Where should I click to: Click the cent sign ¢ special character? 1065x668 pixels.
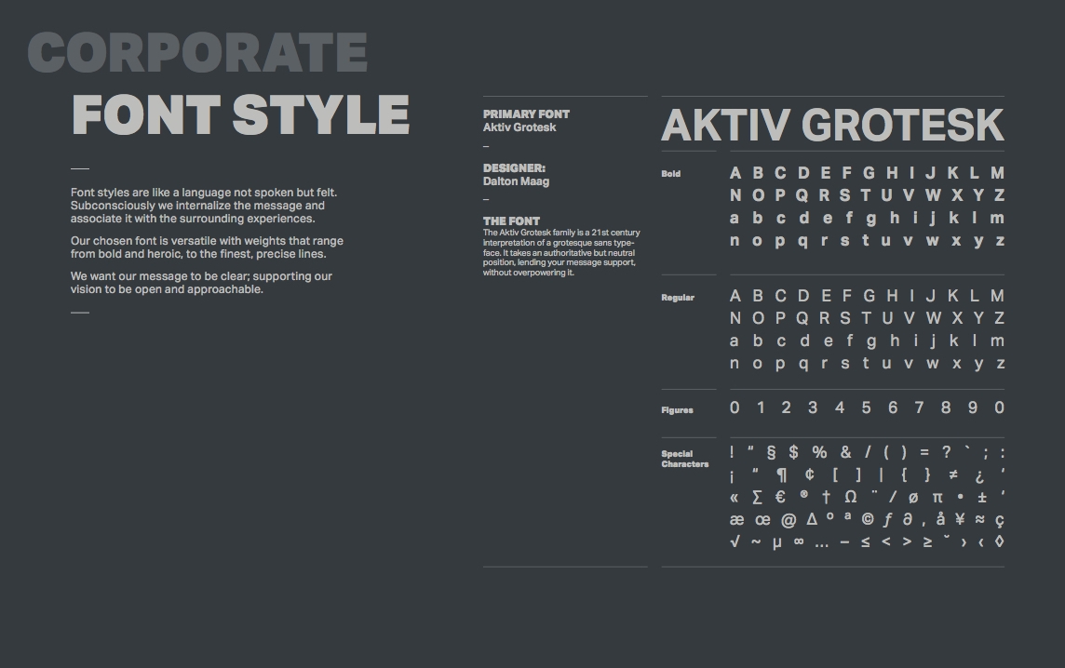(809, 474)
